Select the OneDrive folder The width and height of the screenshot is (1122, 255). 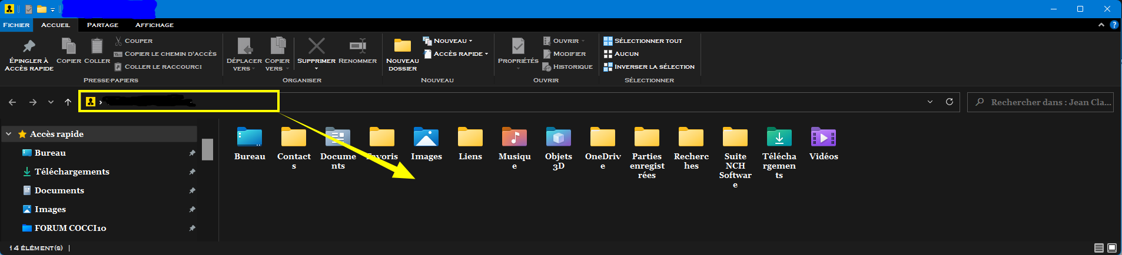(x=603, y=147)
